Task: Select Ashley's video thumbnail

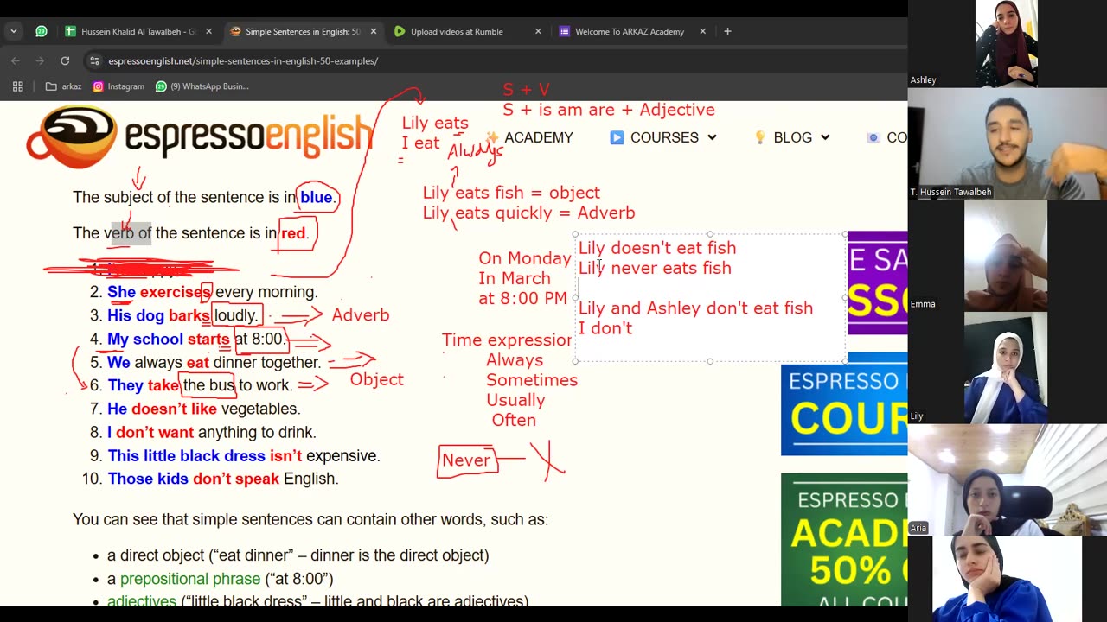Action: coord(1007,43)
